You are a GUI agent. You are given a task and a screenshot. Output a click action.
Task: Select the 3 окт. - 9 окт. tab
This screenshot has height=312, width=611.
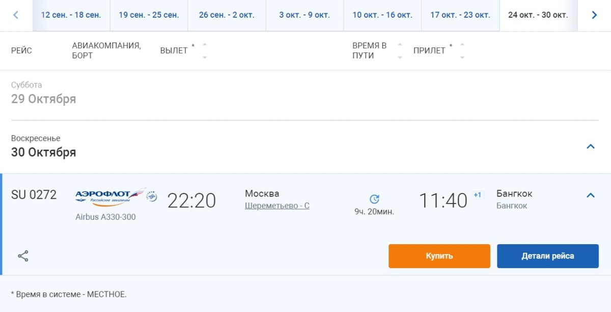click(x=304, y=15)
